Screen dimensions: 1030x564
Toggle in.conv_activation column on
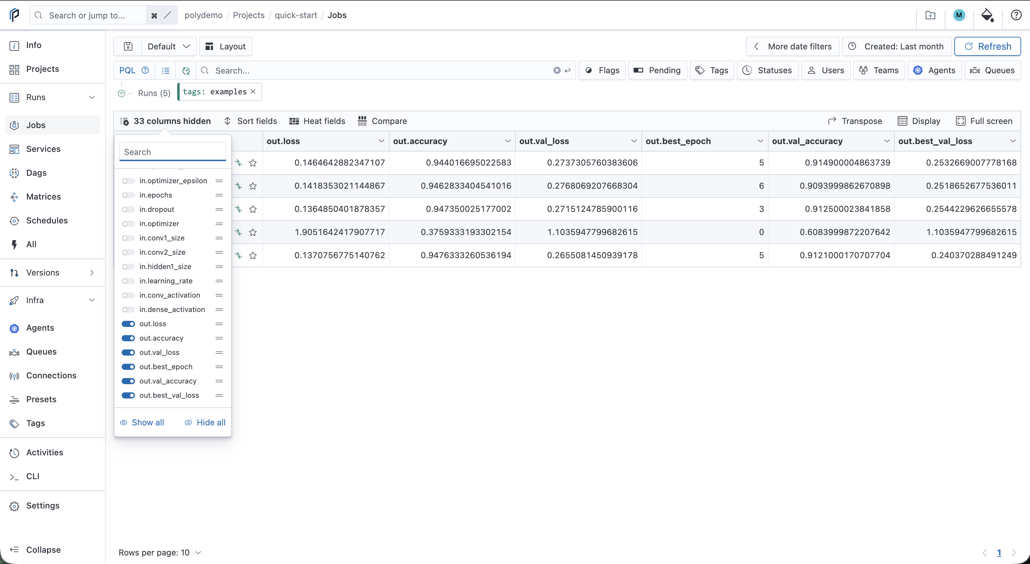(128, 296)
